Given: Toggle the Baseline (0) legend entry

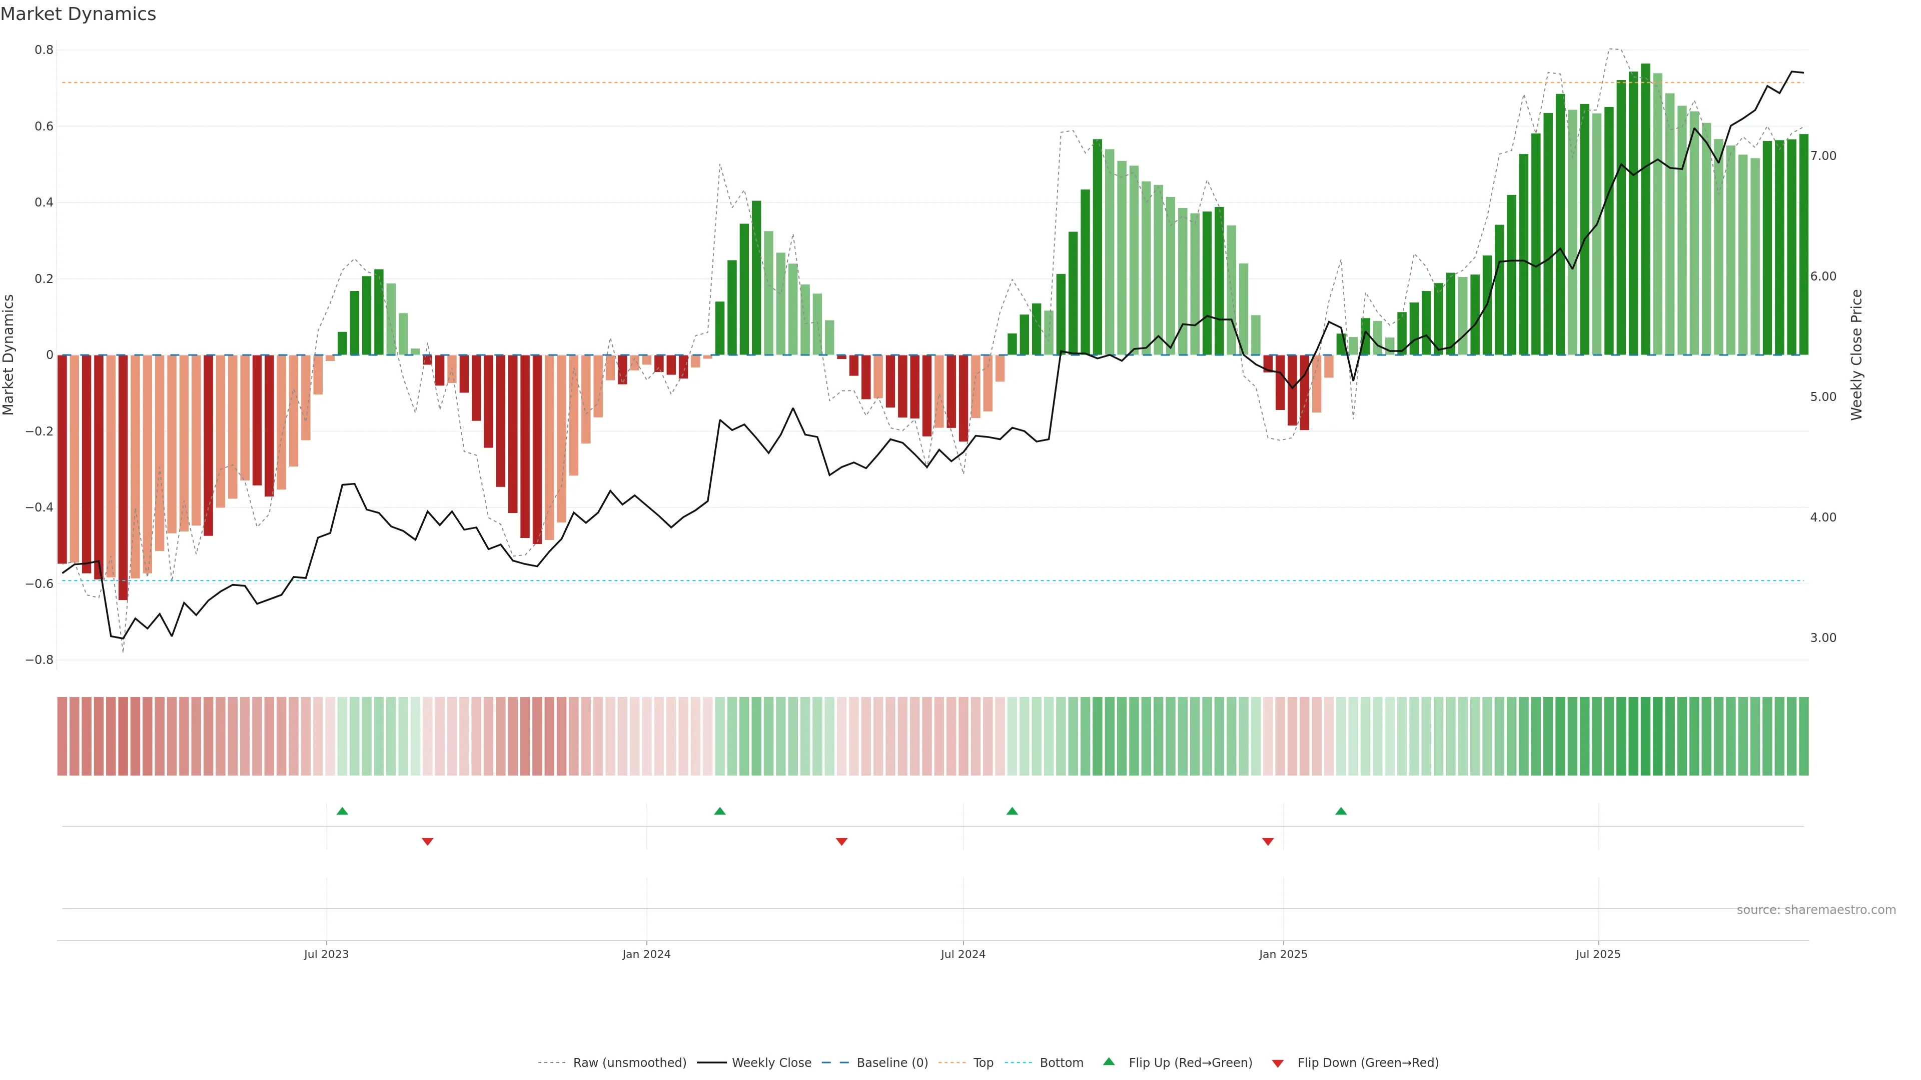Looking at the screenshot, I should 892,1063.
